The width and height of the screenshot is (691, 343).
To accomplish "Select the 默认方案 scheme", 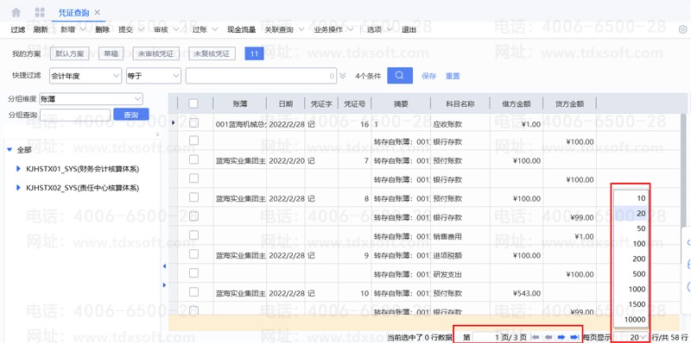I will (70, 53).
